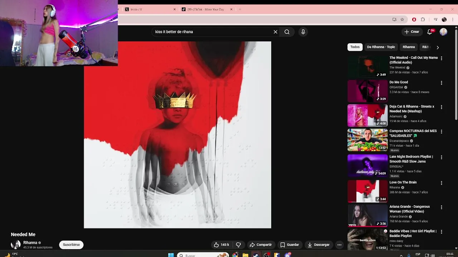Subscribe to Rihanna with Suscribirse
The image size is (458, 257).
tap(71, 245)
